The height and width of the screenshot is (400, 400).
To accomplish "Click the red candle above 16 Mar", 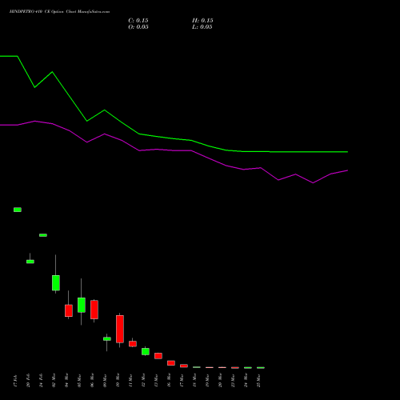I will coord(171,363).
